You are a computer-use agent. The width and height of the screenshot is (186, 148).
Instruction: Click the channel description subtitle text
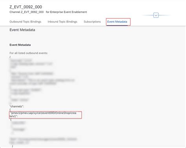click(48, 12)
